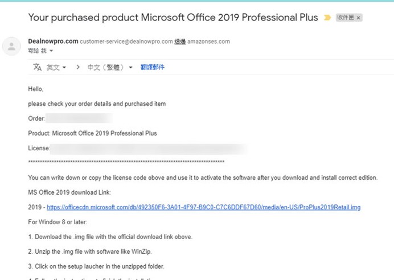
Task: Click the 翻譯郵件 translate message link
Action: (x=153, y=67)
